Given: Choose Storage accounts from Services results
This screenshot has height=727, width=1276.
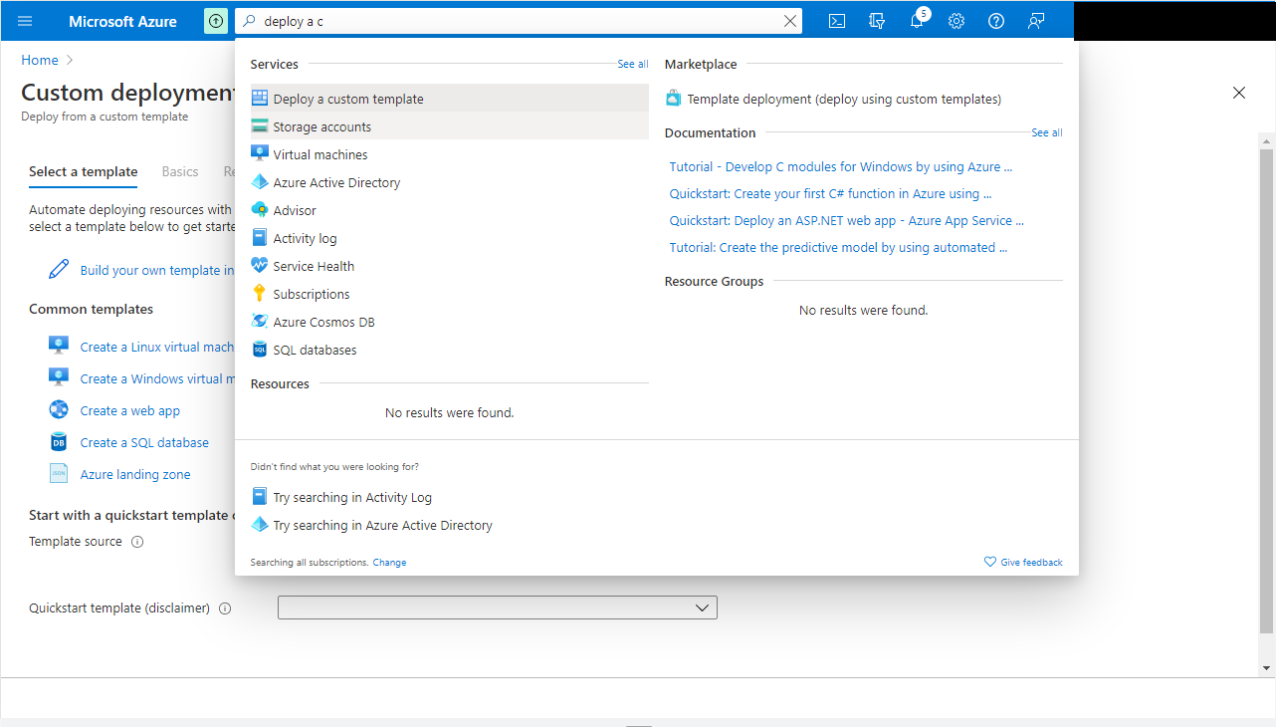Looking at the screenshot, I should 450,126.
